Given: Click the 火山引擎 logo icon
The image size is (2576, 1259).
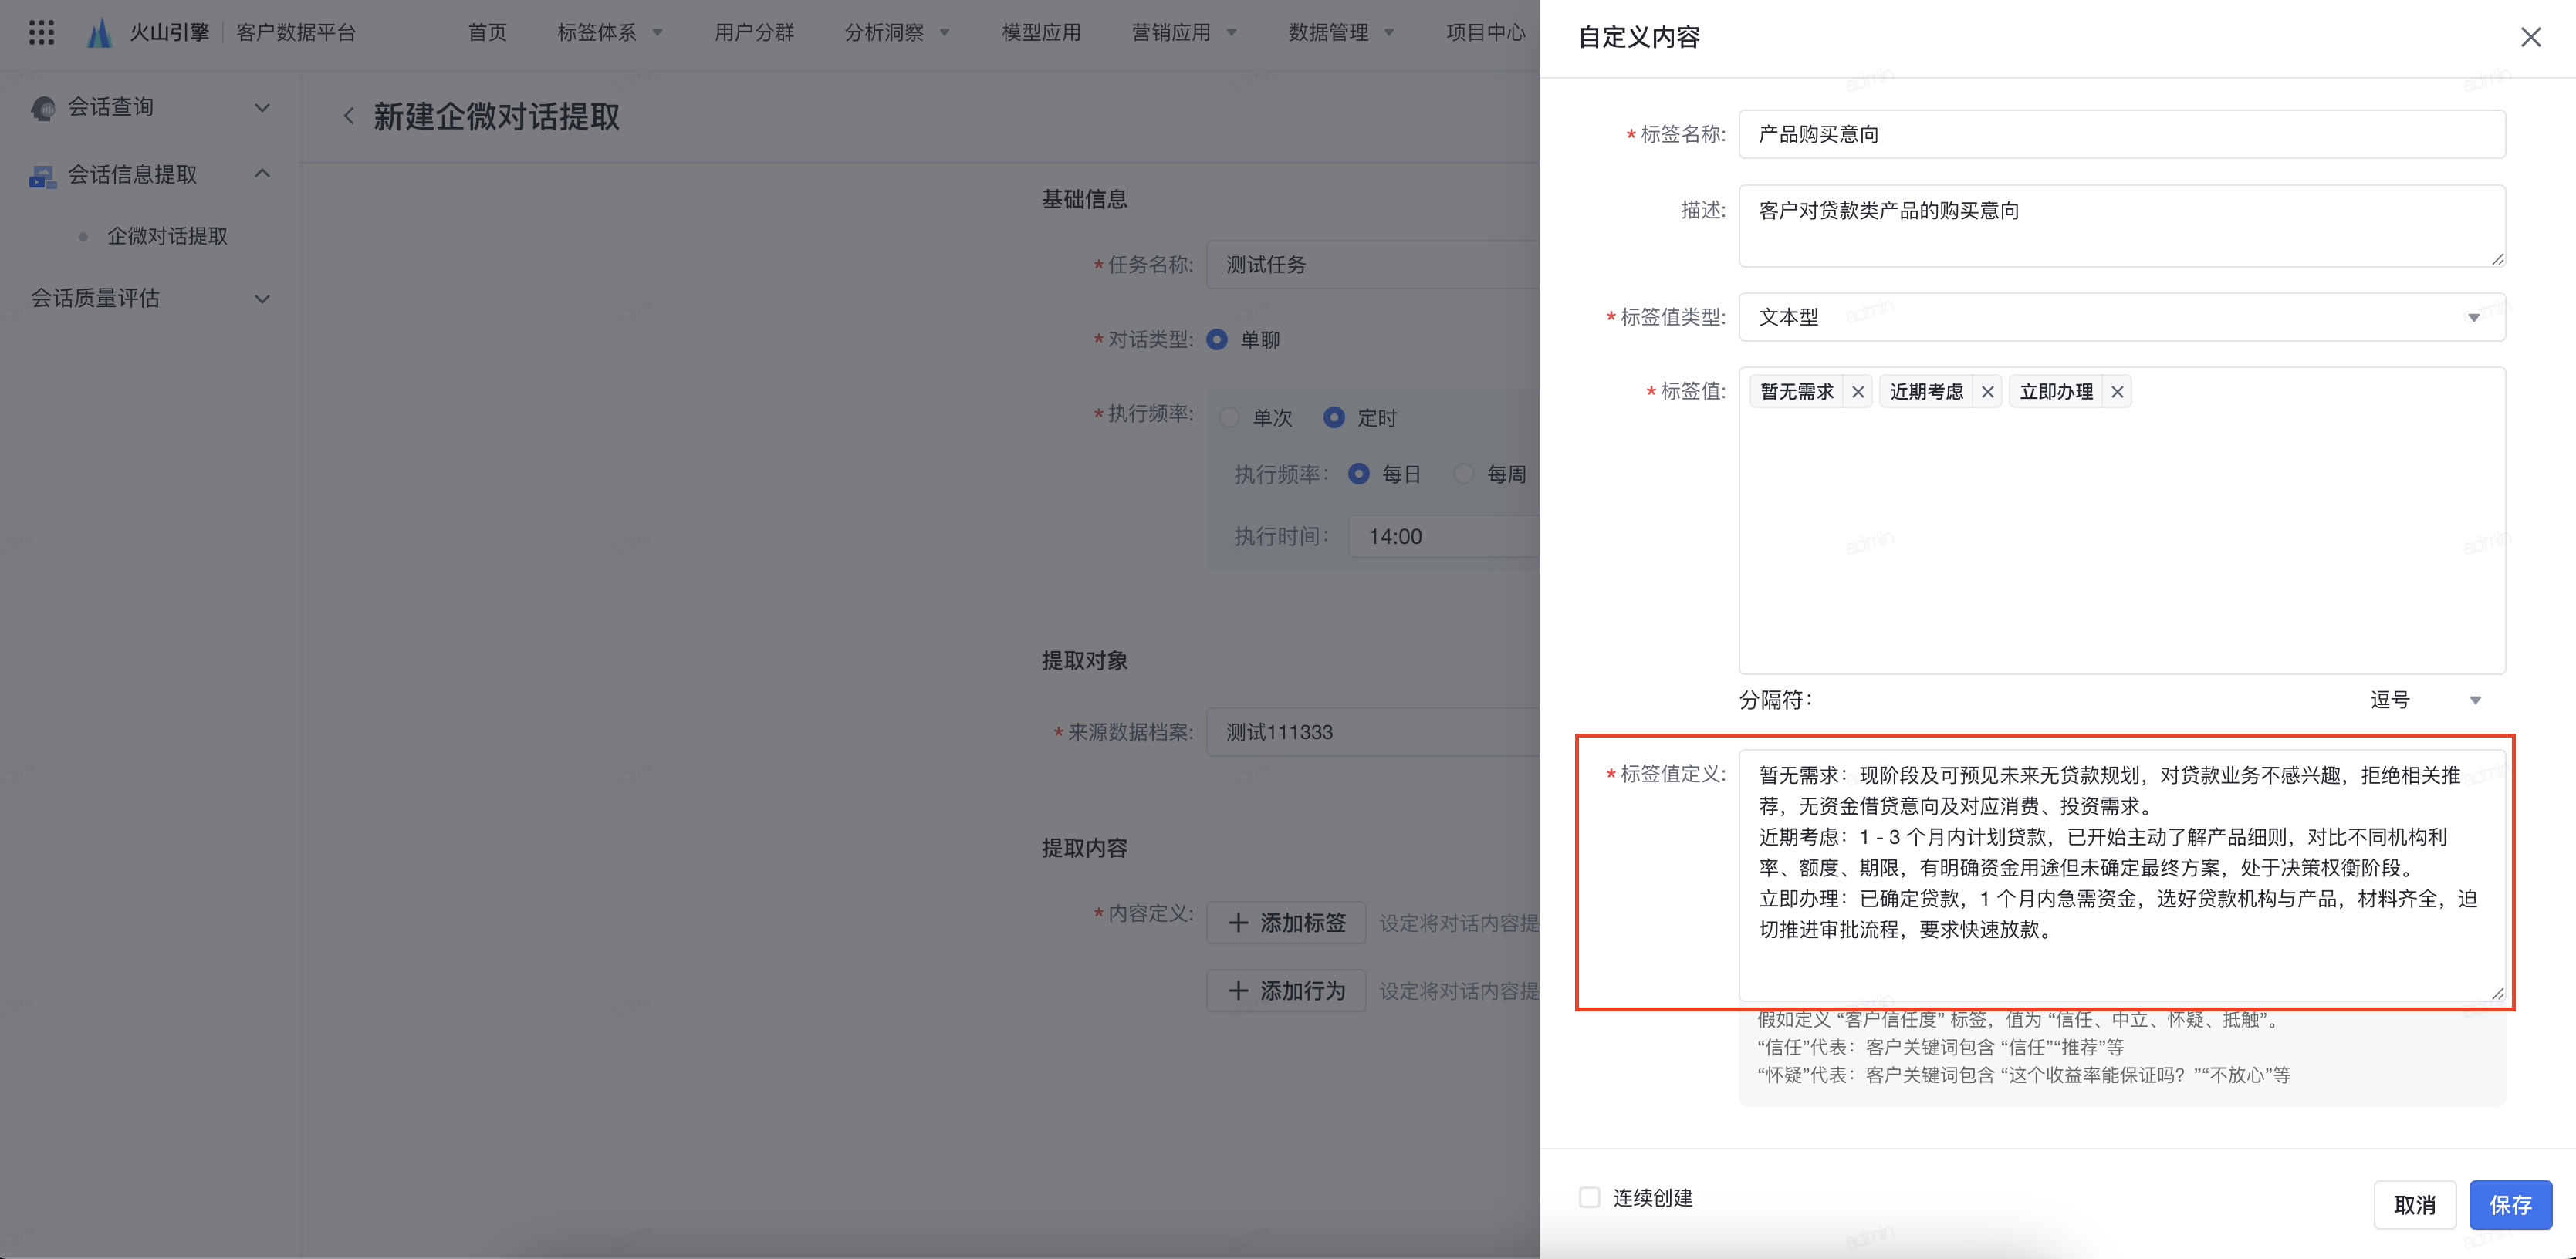Looking at the screenshot, I should coord(99,33).
